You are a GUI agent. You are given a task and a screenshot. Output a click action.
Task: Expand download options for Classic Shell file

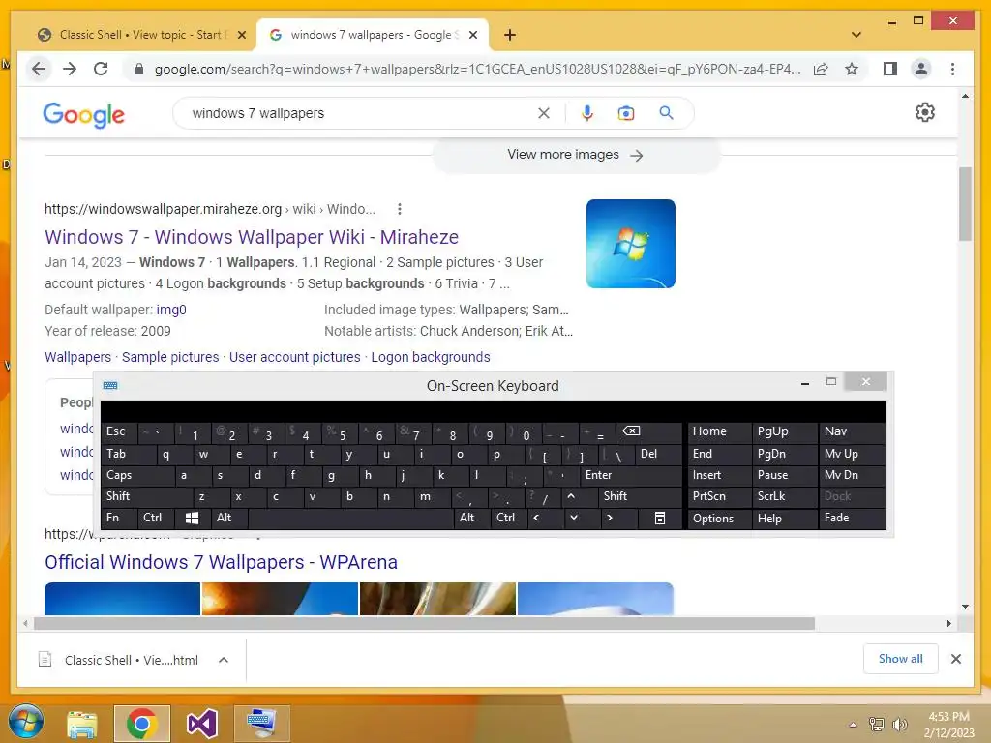point(224,660)
